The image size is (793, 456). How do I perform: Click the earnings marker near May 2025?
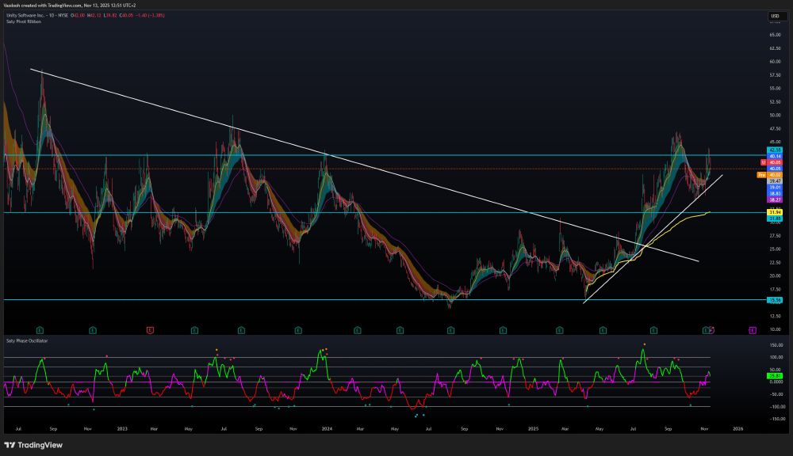point(603,330)
